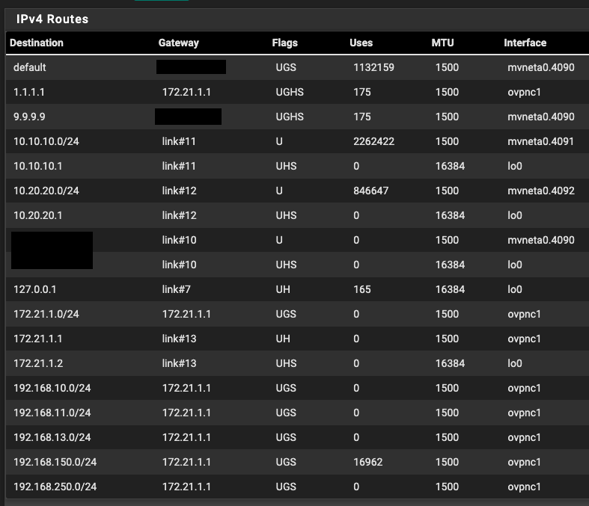Click MTU 16384 in 127.0.0.1 row

coord(450,289)
